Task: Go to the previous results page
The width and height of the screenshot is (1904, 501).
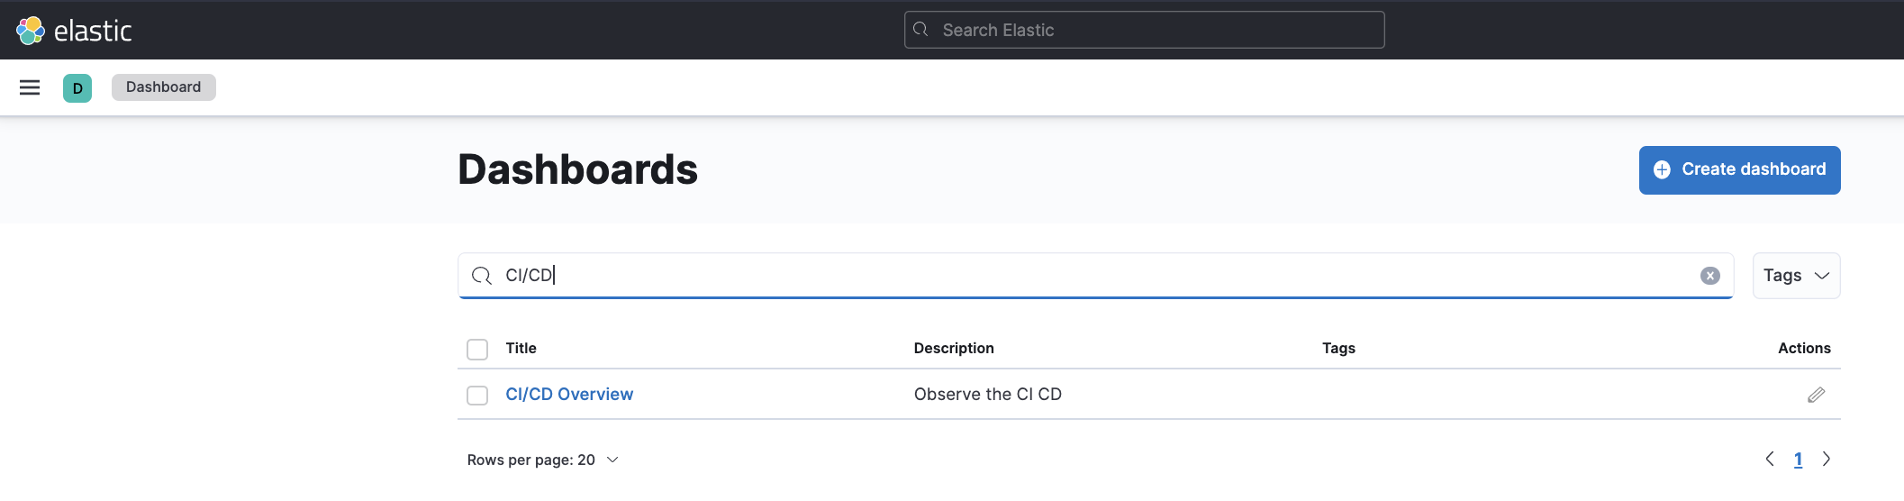Action: (1770, 460)
